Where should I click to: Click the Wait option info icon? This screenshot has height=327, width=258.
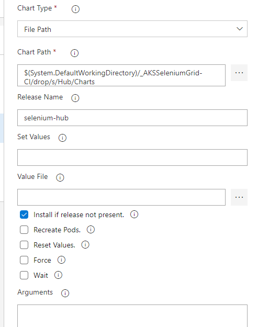point(58,275)
